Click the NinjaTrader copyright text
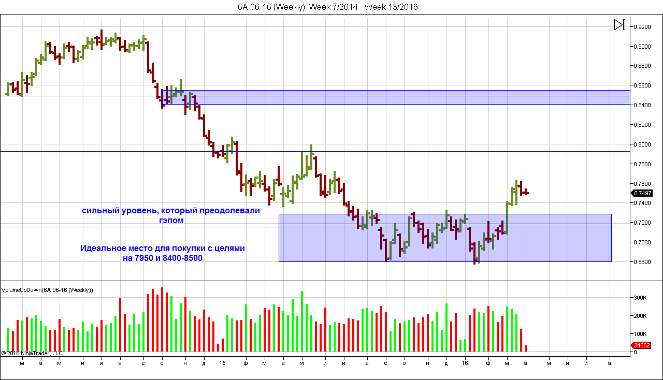The width and height of the screenshot is (663, 380). click(32, 353)
